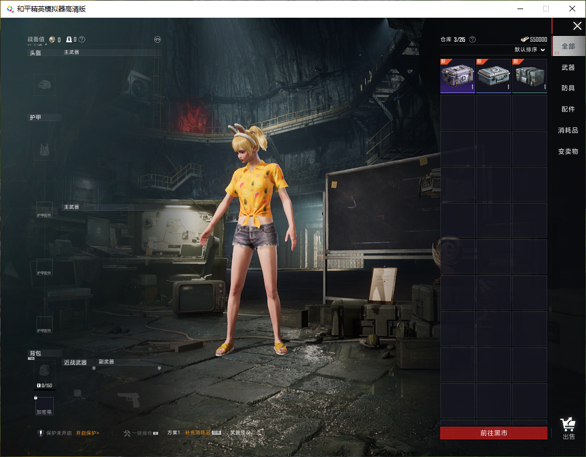The width and height of the screenshot is (586, 457).
Task: Click the currency icon beside 550000
Action: click(525, 39)
